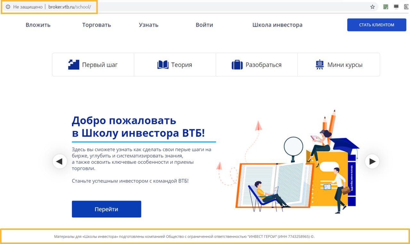Image resolution: width=410 pixels, height=244 pixels.
Task: Switch to the Мини курсы tab
Action: [339, 65]
